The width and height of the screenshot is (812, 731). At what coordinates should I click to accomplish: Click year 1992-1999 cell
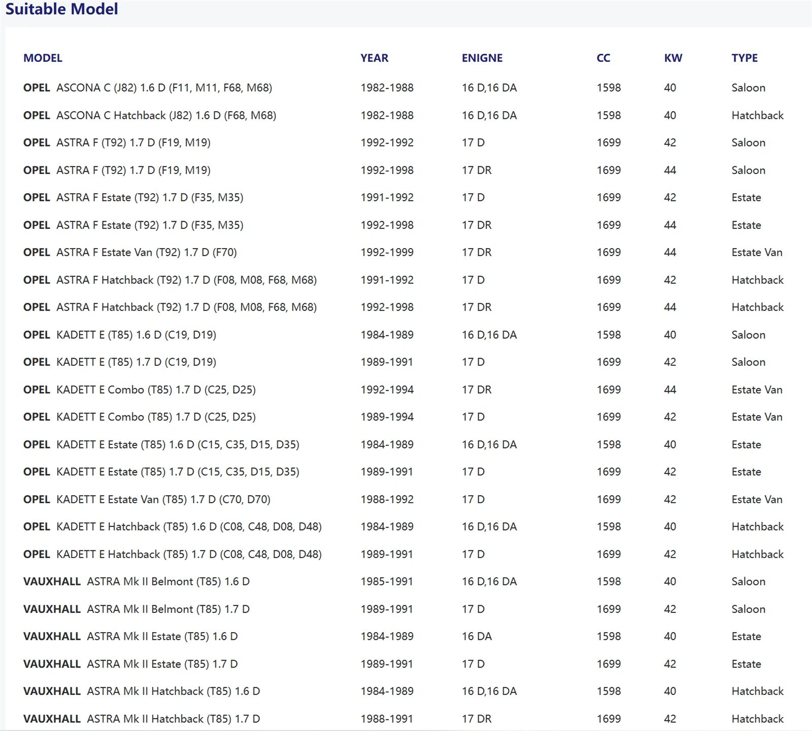pos(387,252)
